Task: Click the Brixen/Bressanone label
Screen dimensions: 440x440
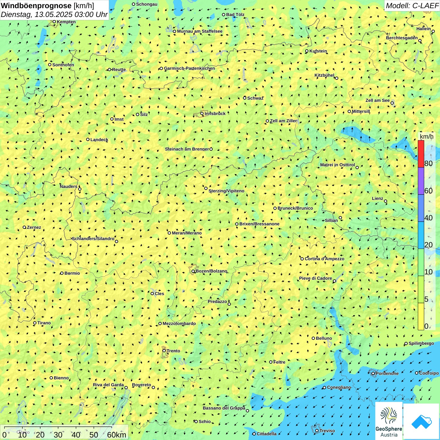Action: tap(259, 224)
